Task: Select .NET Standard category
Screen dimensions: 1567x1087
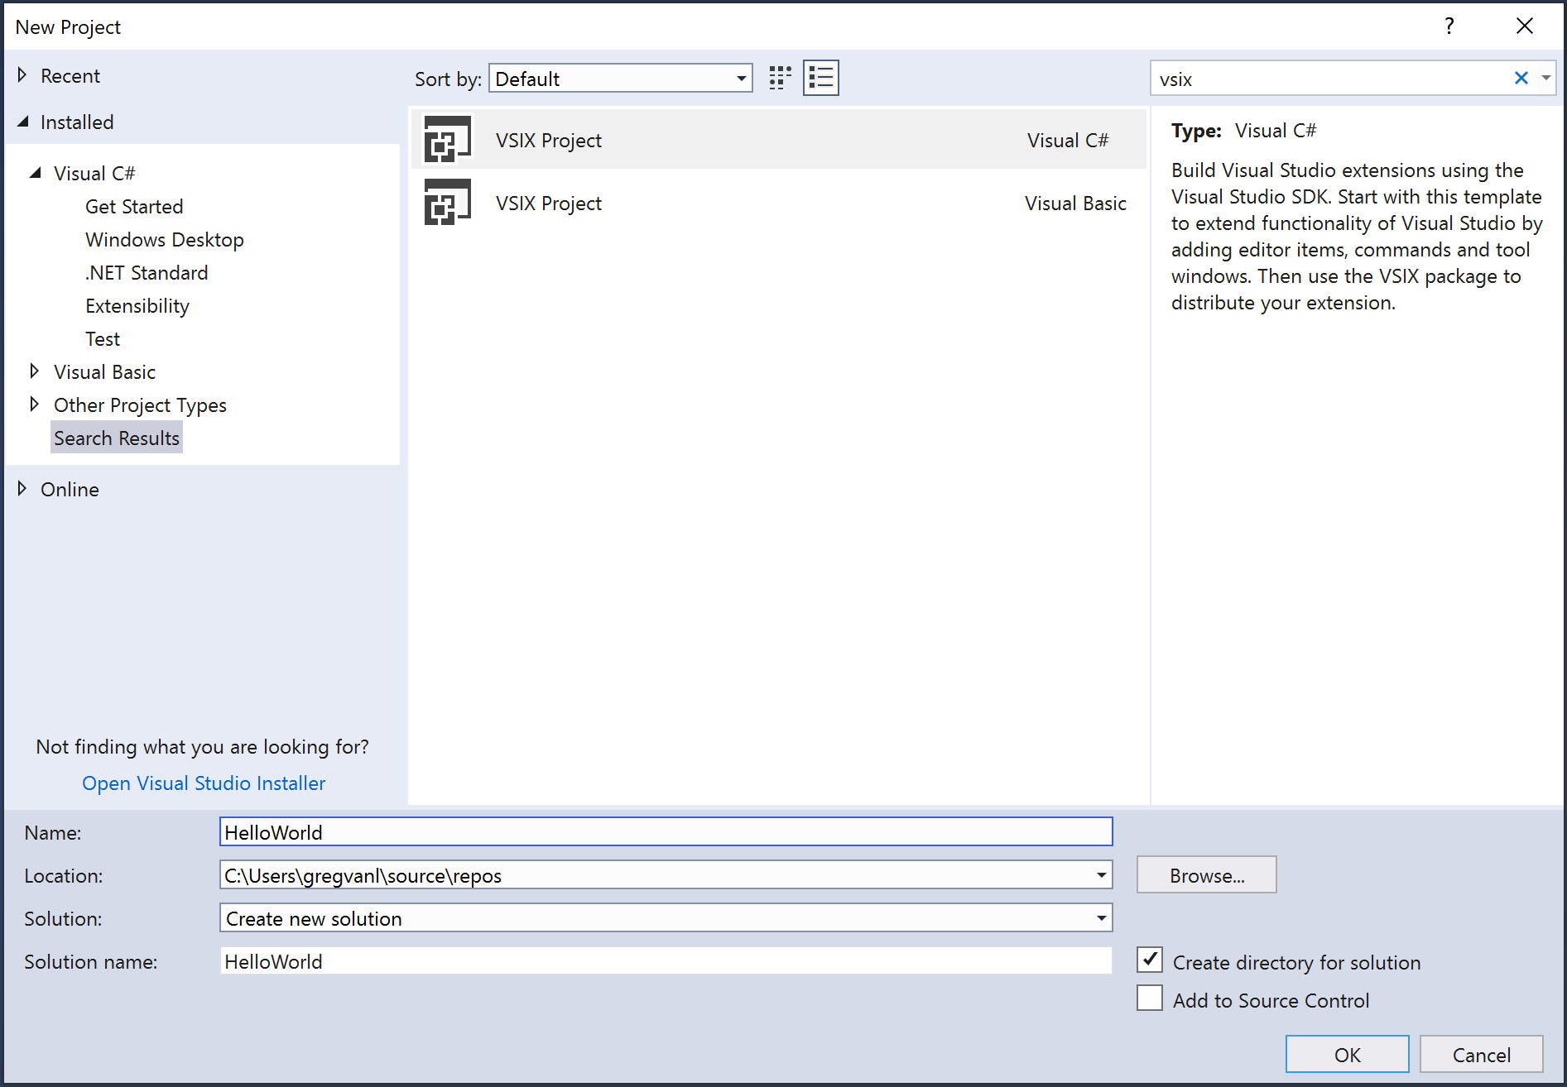Action: [x=147, y=272]
